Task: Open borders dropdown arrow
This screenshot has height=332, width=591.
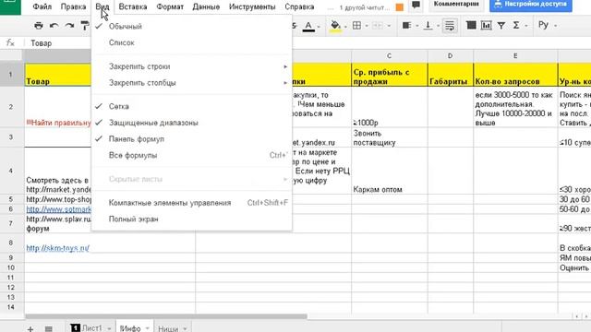Action: [366, 27]
